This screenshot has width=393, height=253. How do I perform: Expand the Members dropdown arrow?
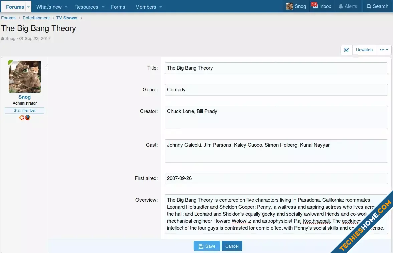click(x=161, y=7)
